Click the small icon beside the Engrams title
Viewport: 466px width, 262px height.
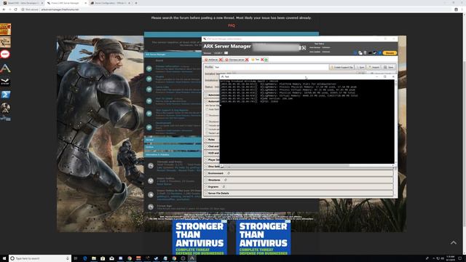224,187
